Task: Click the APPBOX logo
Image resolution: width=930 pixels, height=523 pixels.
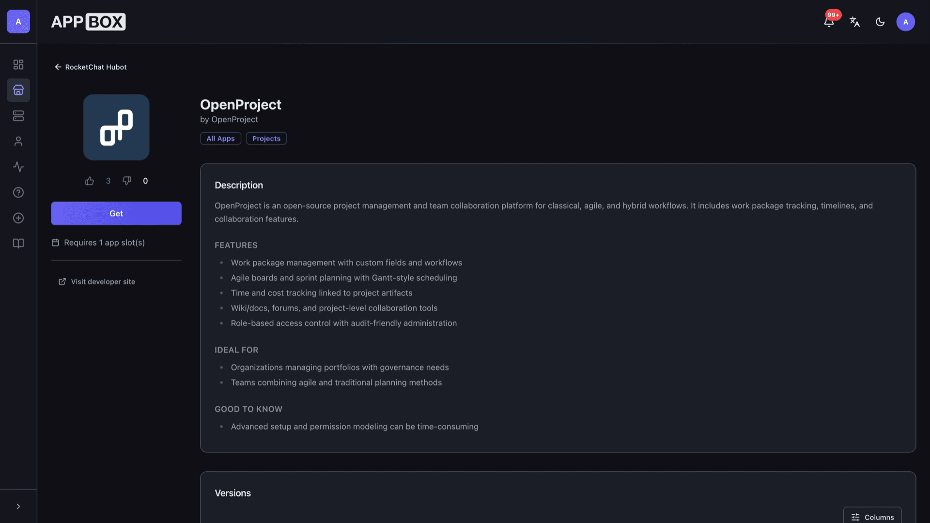Action: coord(88,22)
